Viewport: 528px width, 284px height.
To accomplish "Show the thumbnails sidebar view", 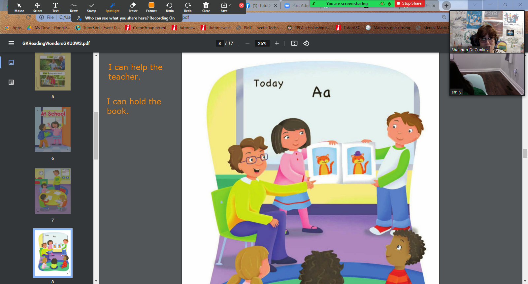I will [11, 62].
